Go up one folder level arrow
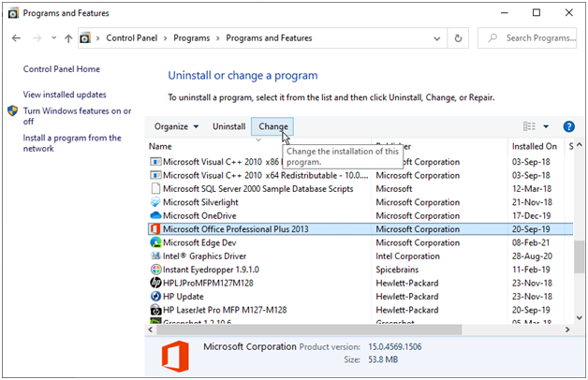The height and width of the screenshot is (380, 588). pos(68,38)
